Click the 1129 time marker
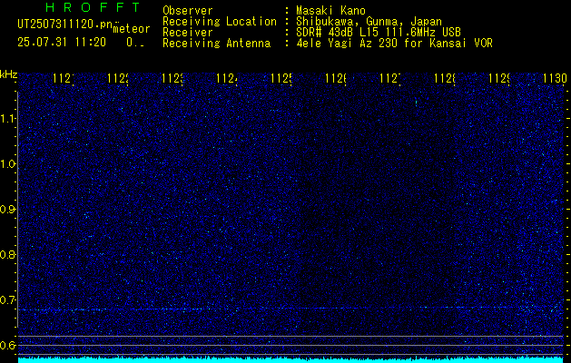Screen dimensions: 571x363 499,78
